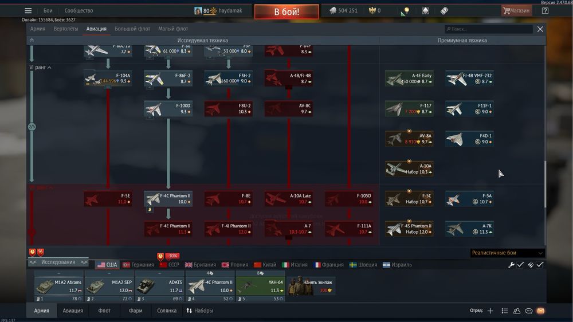Open the battle pass ticket icon
573x322 pixels.
[x=444, y=10]
